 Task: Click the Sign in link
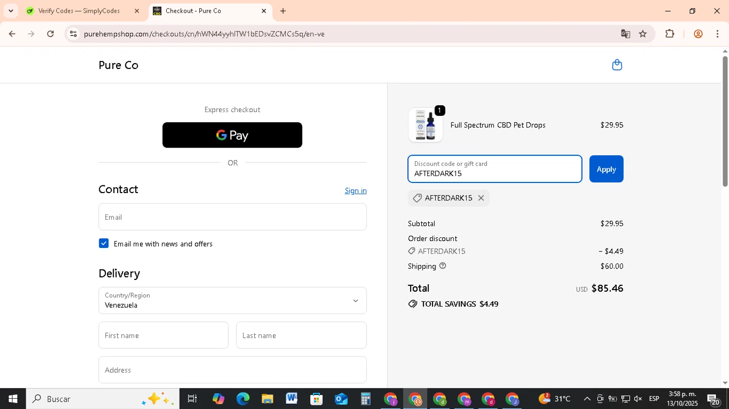356,191
